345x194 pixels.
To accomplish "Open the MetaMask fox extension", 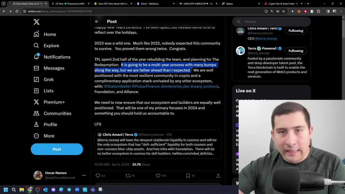I will [x=299, y=11].
